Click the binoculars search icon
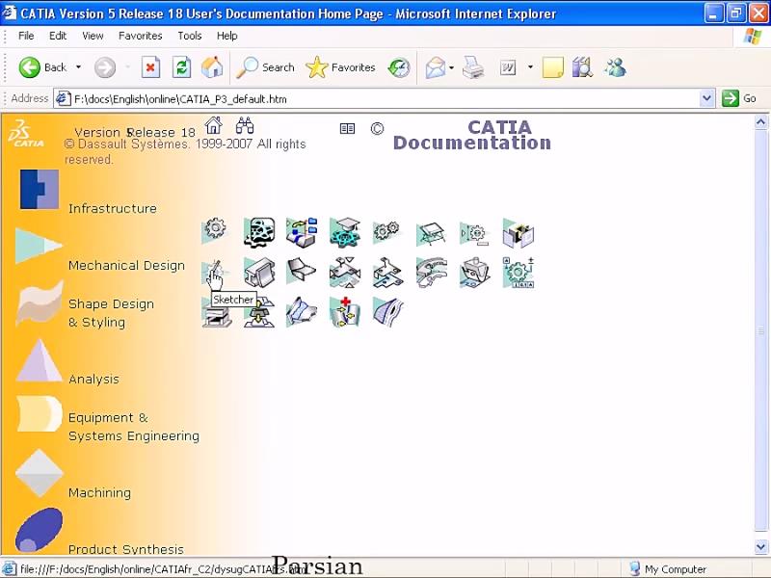This screenshot has height=578, width=771. (x=245, y=126)
